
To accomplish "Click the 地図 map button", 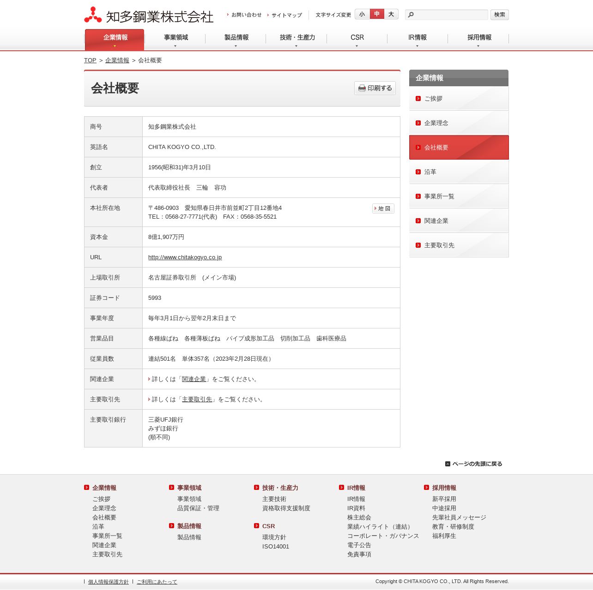I will [383, 209].
